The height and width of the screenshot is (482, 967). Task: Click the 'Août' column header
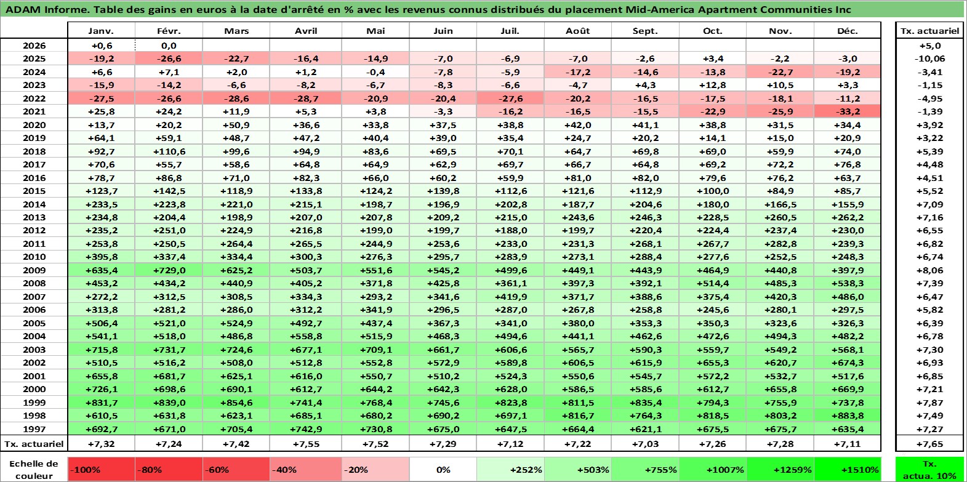[x=578, y=31]
